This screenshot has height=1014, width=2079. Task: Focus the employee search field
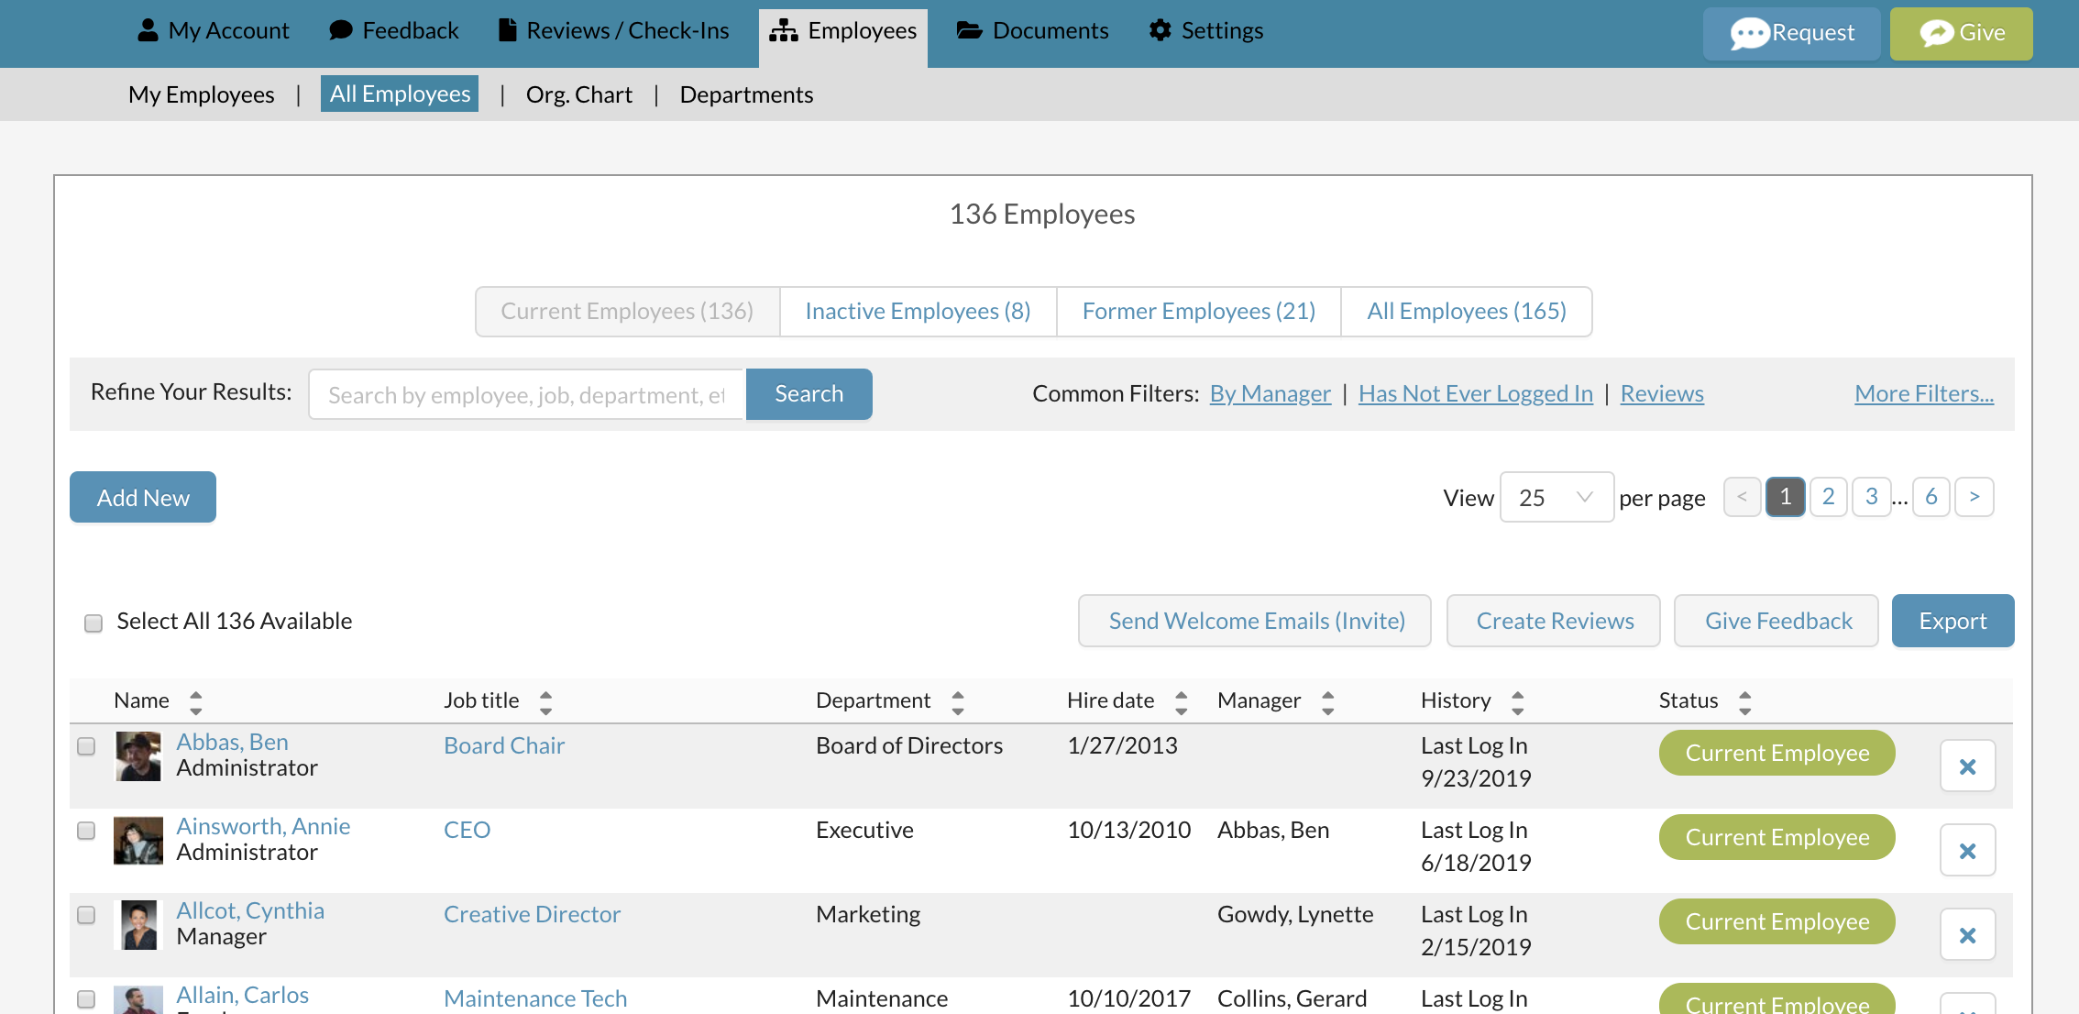[x=526, y=394]
